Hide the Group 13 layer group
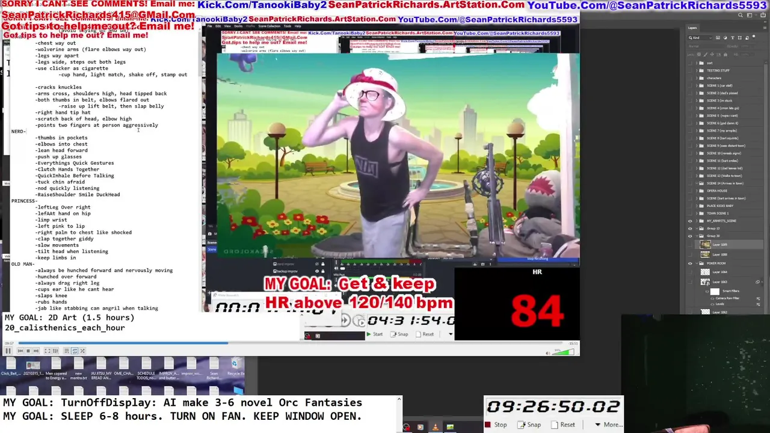The height and width of the screenshot is (433, 770). click(x=690, y=229)
